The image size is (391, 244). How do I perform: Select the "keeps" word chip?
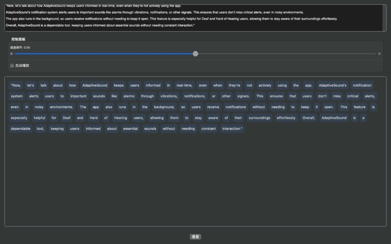(x=119, y=85)
